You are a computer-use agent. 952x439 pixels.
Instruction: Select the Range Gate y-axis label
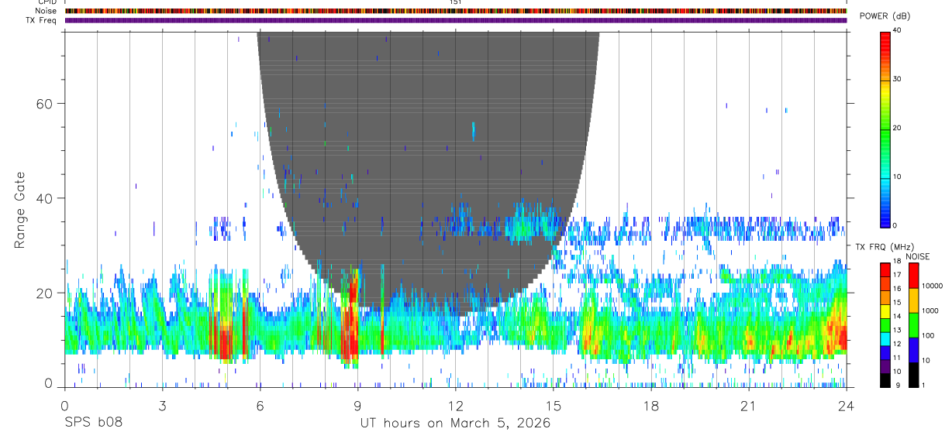pos(21,210)
